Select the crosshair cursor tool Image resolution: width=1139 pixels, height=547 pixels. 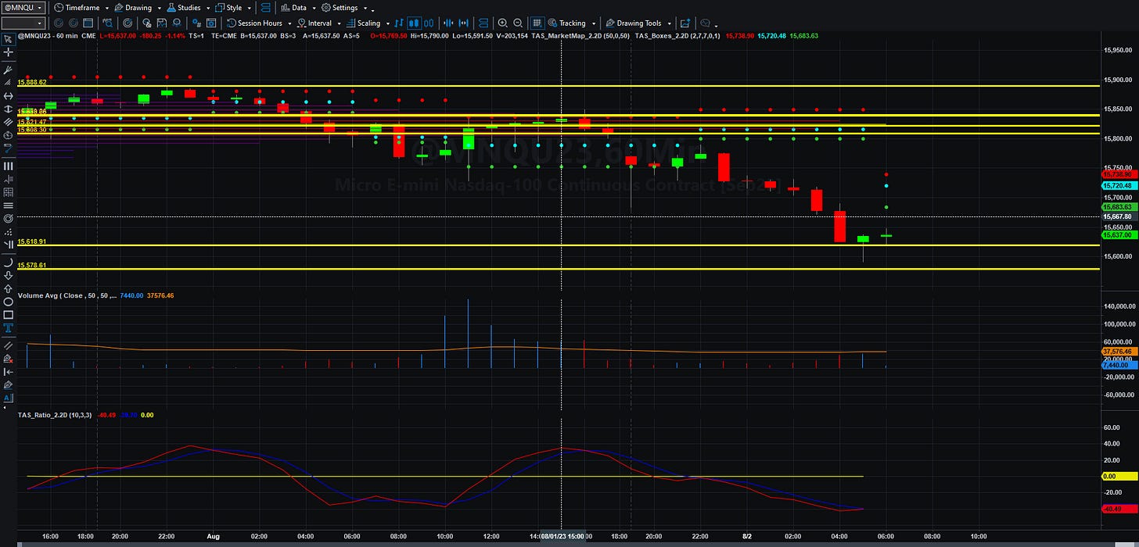pos(9,52)
